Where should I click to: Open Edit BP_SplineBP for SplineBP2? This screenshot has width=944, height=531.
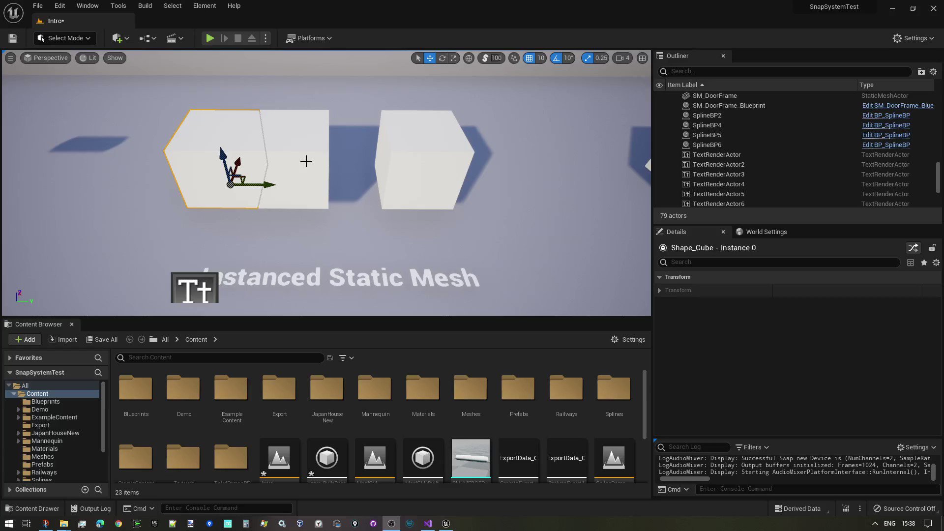[x=886, y=115]
